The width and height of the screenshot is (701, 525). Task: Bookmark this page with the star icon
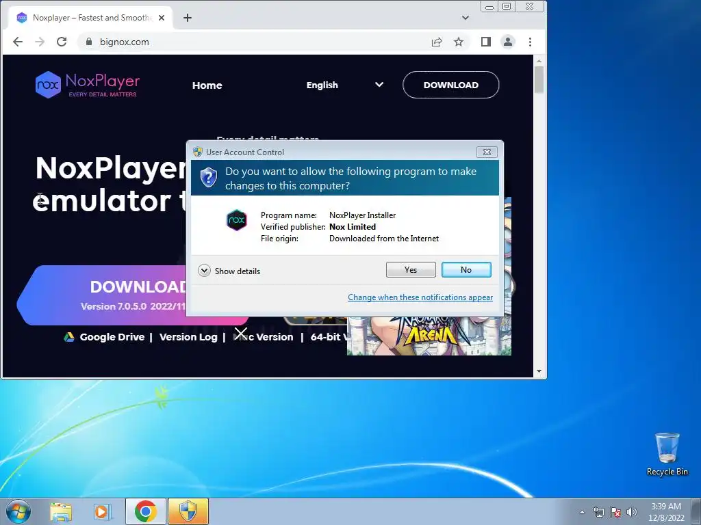[x=459, y=42]
